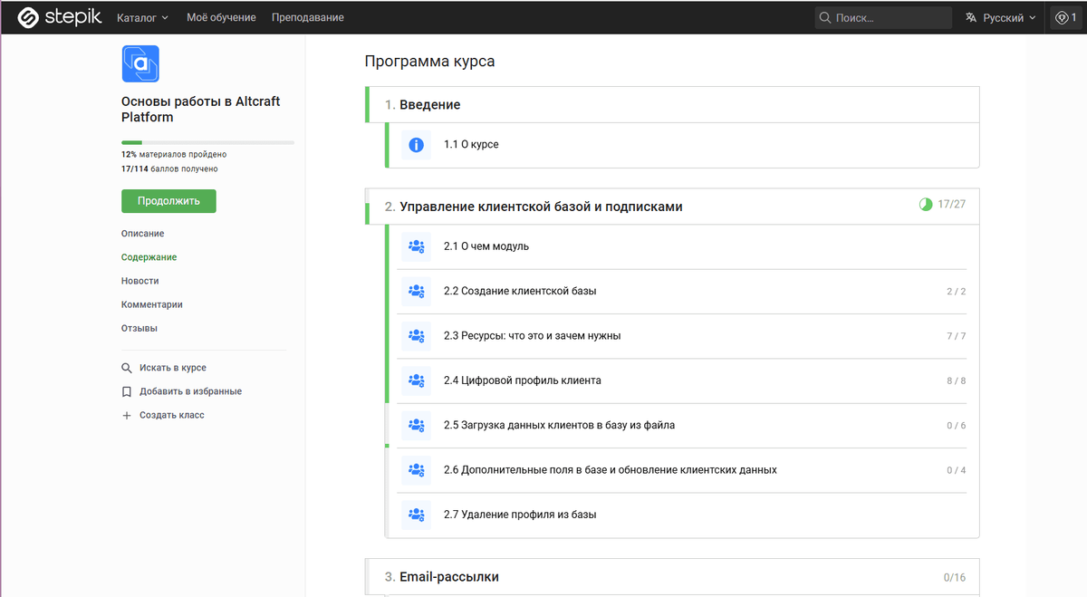
Task: Click inside the Поиск search field
Action: [x=883, y=17]
